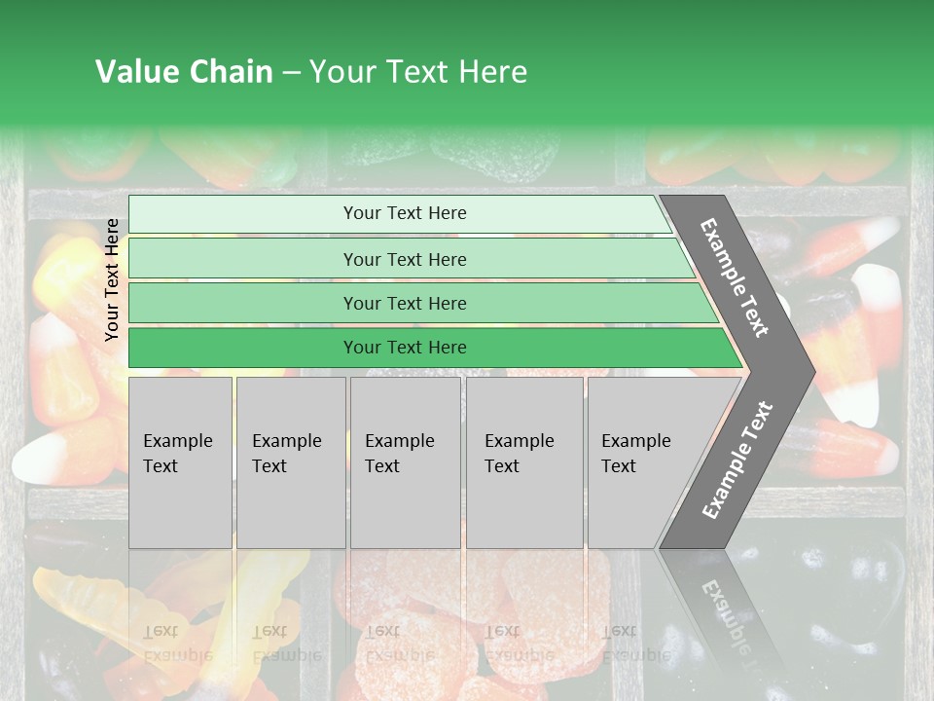Click the fourth gray 'Example Text' box
This screenshot has width=934, height=701.
tap(524, 462)
